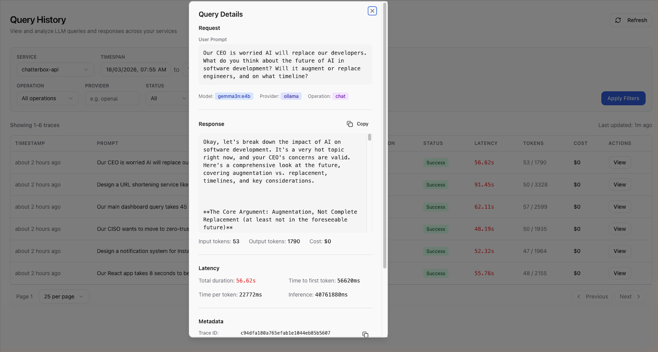Go to the Previous page
658x352 pixels.
[592, 297]
